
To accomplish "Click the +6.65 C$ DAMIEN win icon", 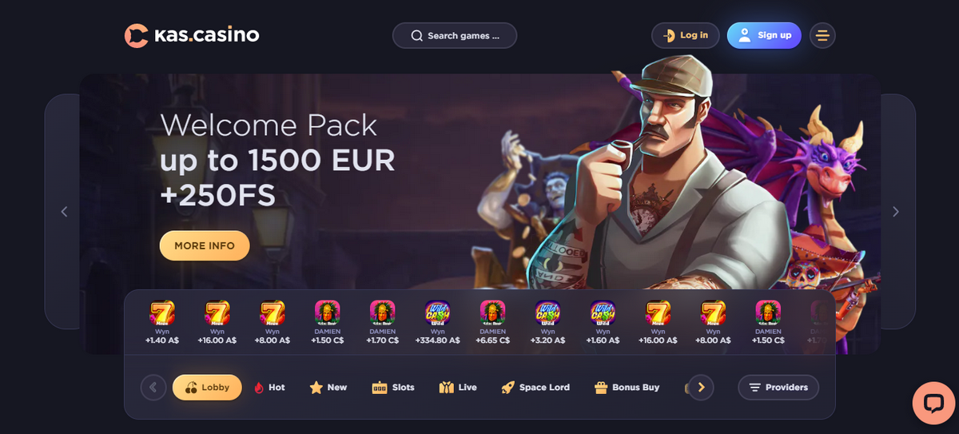I will click(493, 313).
